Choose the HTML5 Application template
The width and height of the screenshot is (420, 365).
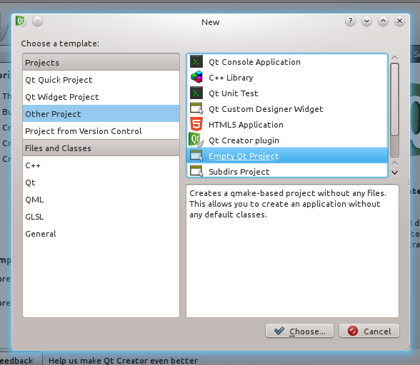pos(287,125)
